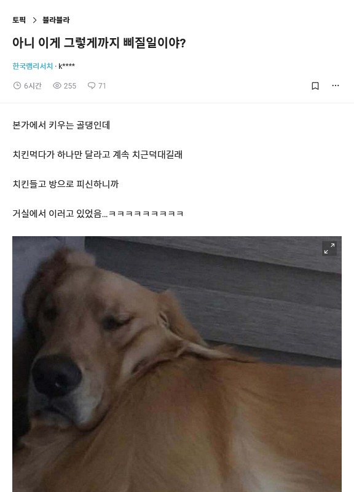Click the line starting with 치킨먹다가 하나만 달라고
This screenshot has height=492, width=354.
[x=98, y=155]
